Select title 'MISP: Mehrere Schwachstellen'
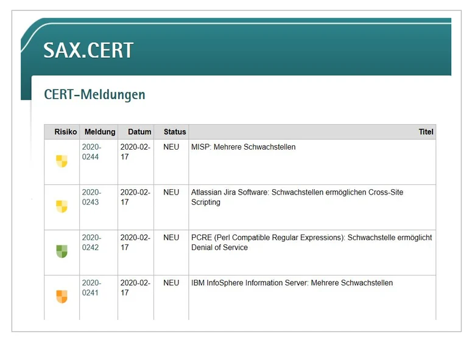This screenshot has height=343, width=475. 243,147
